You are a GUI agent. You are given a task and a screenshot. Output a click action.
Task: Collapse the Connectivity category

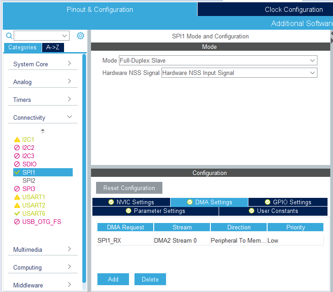coord(43,117)
